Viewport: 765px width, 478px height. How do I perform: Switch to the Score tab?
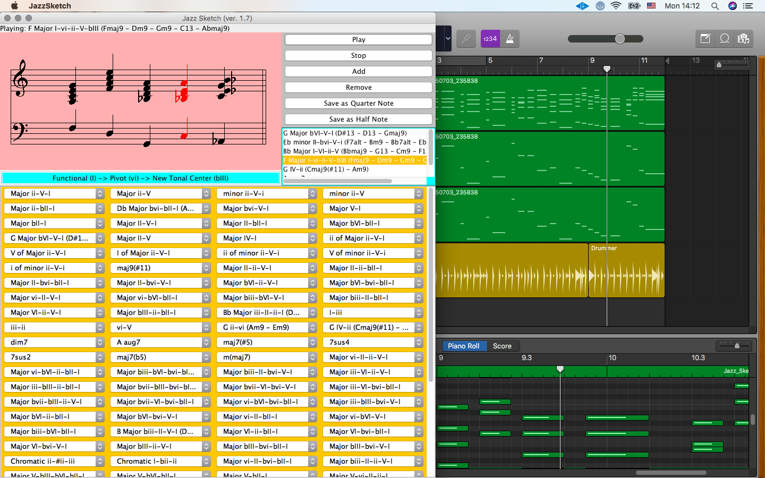(x=502, y=346)
